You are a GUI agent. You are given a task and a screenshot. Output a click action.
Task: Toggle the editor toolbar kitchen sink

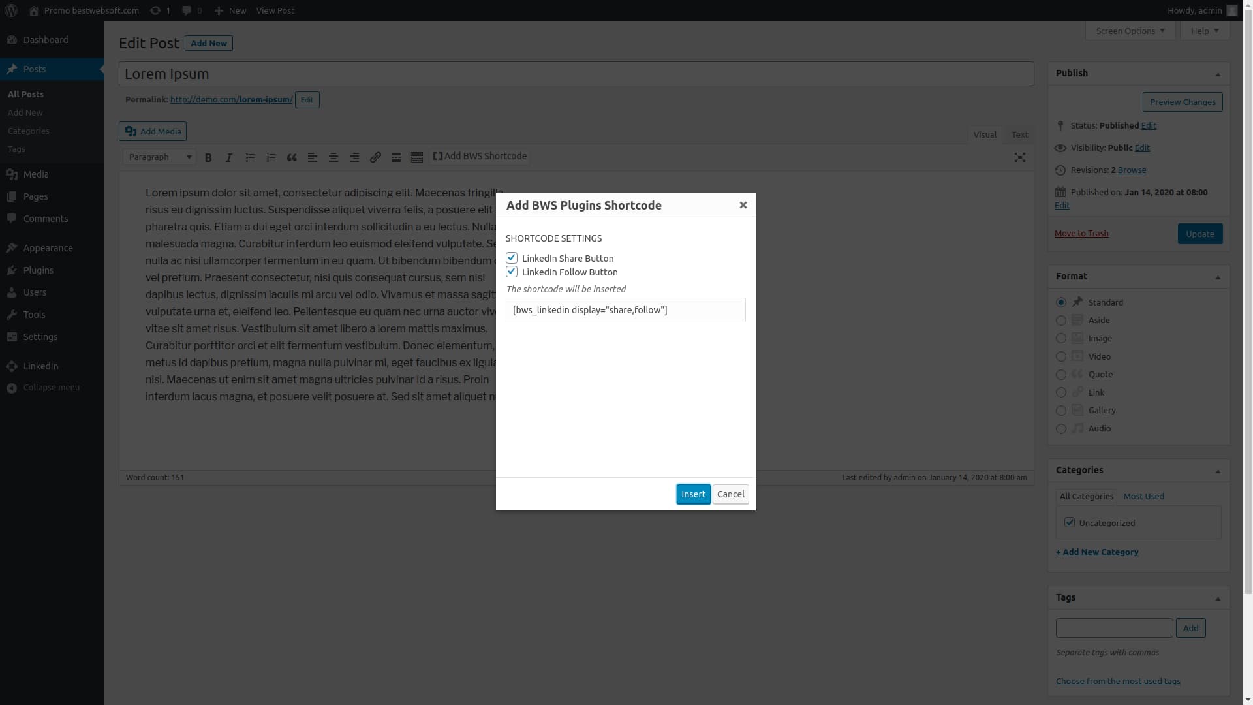pos(417,157)
